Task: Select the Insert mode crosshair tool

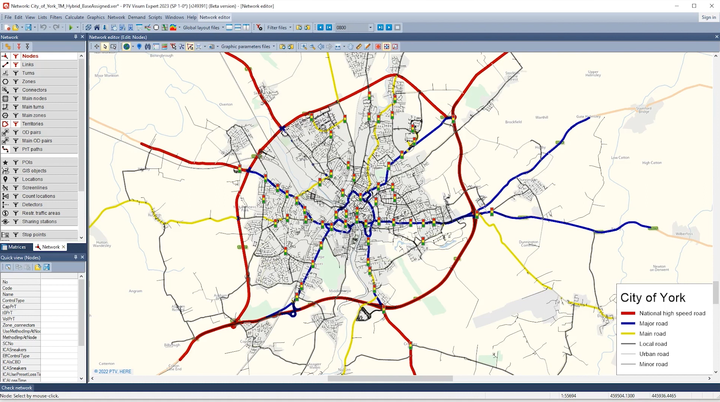Action: click(96, 47)
